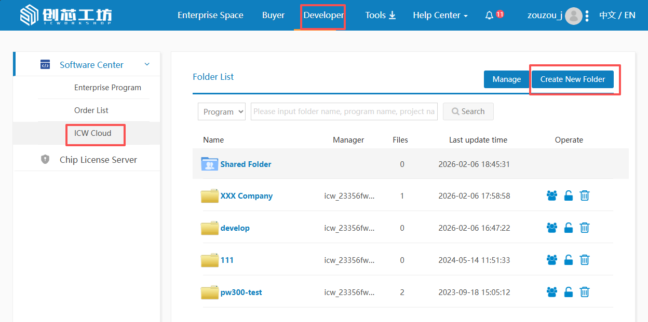Manage members of XXX Company folder
The height and width of the screenshot is (322, 648).
551,195
